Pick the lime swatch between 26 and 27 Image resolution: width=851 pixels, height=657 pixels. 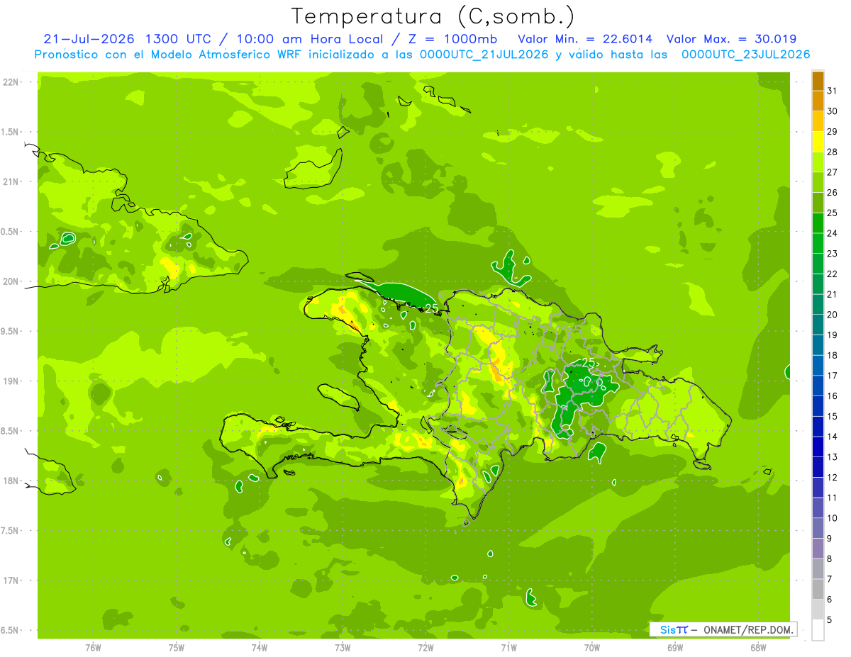[818, 183]
